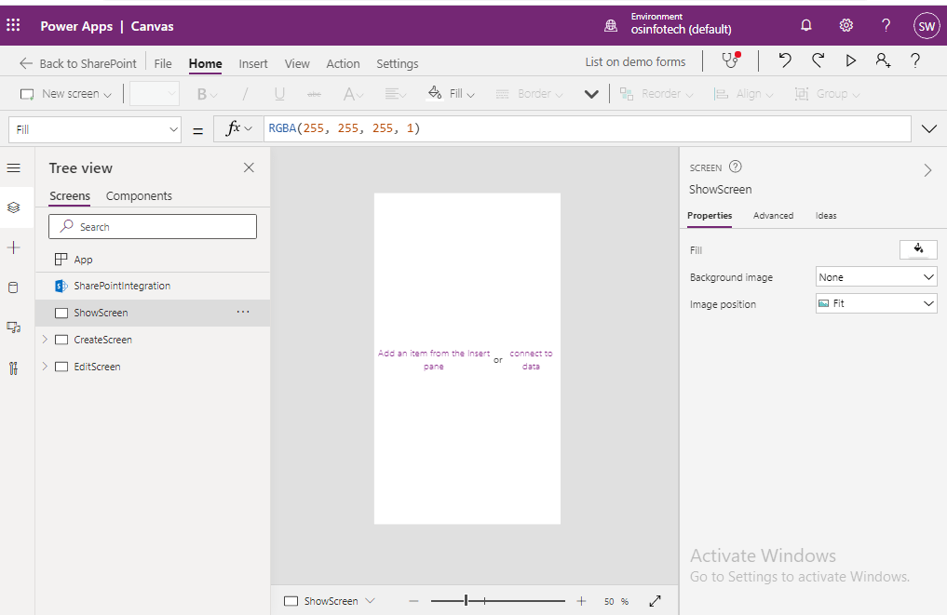Image resolution: width=947 pixels, height=615 pixels.
Task: Open Advanced tools icon in left rail
Action: click(x=13, y=368)
